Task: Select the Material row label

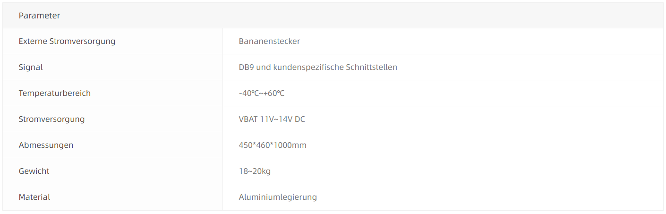Action: tap(34, 197)
